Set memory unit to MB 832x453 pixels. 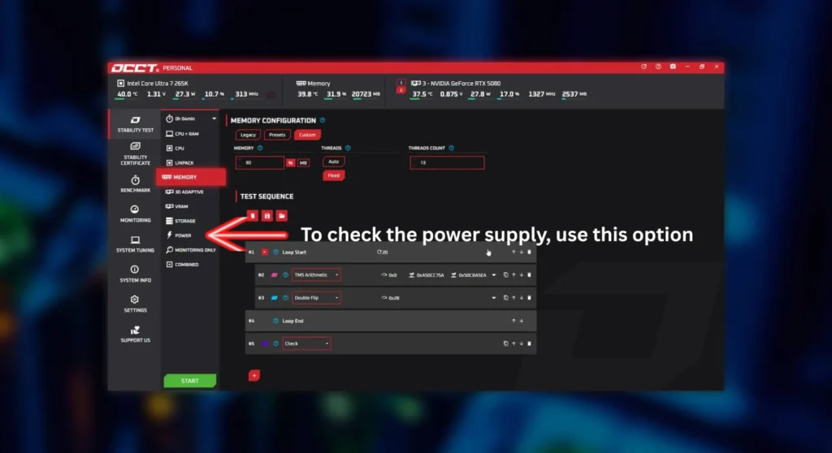point(303,163)
